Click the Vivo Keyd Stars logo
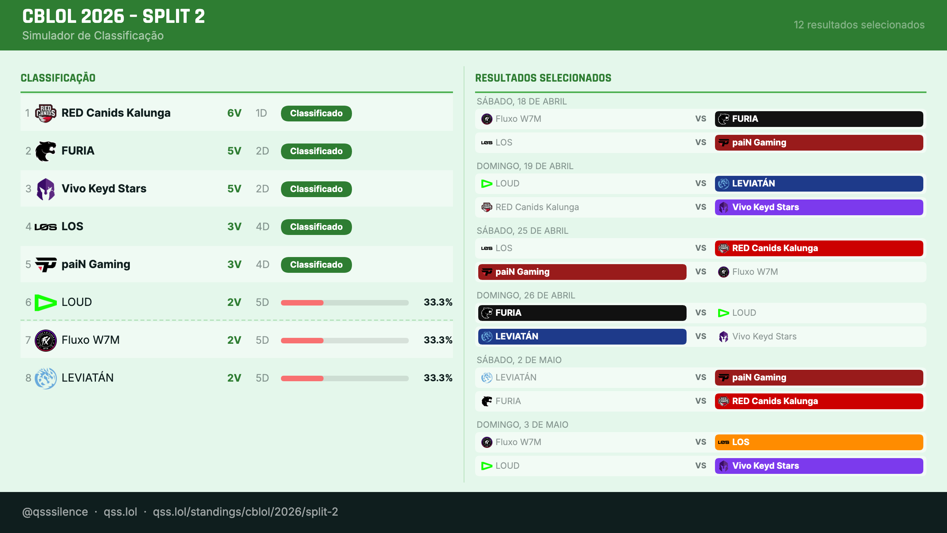Viewport: 947px width, 533px height. pyautogui.click(x=45, y=188)
